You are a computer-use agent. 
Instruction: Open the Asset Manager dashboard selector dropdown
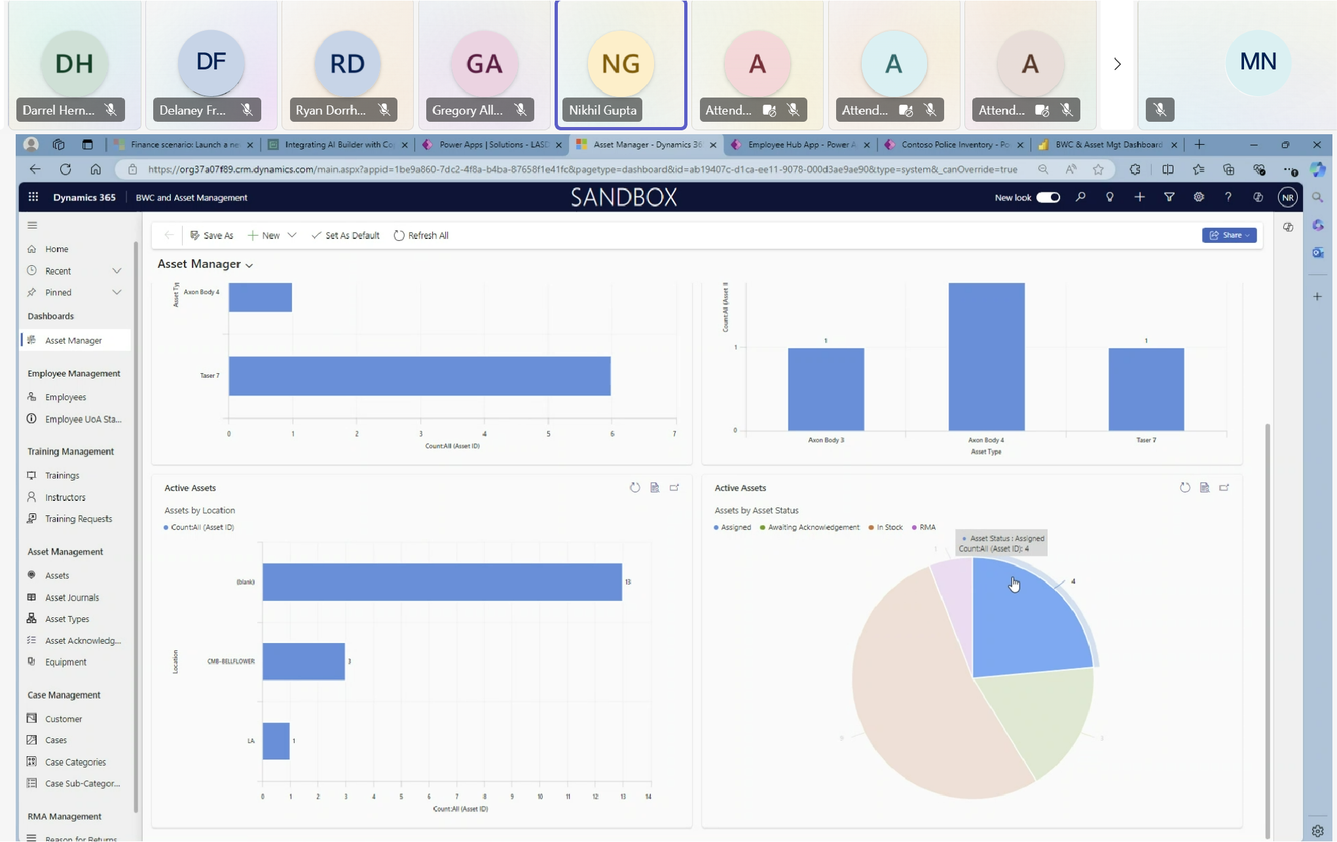[249, 265]
